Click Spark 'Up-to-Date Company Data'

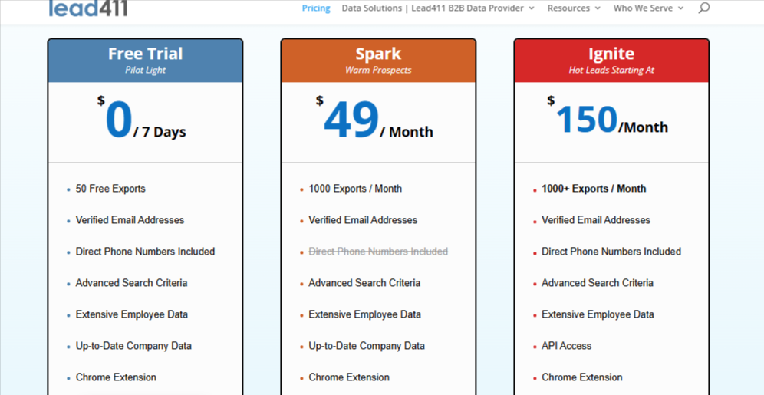[x=367, y=346]
